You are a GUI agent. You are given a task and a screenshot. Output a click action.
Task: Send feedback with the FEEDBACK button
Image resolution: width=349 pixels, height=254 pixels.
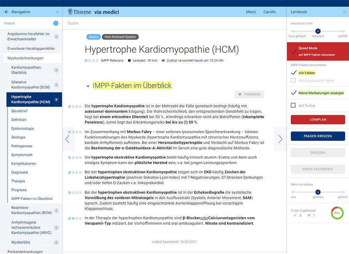249,94
